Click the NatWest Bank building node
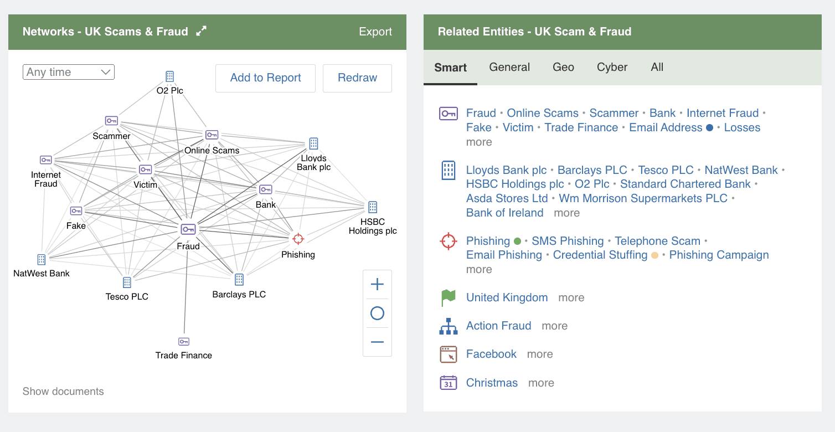The height and width of the screenshot is (432, 835). (42, 259)
